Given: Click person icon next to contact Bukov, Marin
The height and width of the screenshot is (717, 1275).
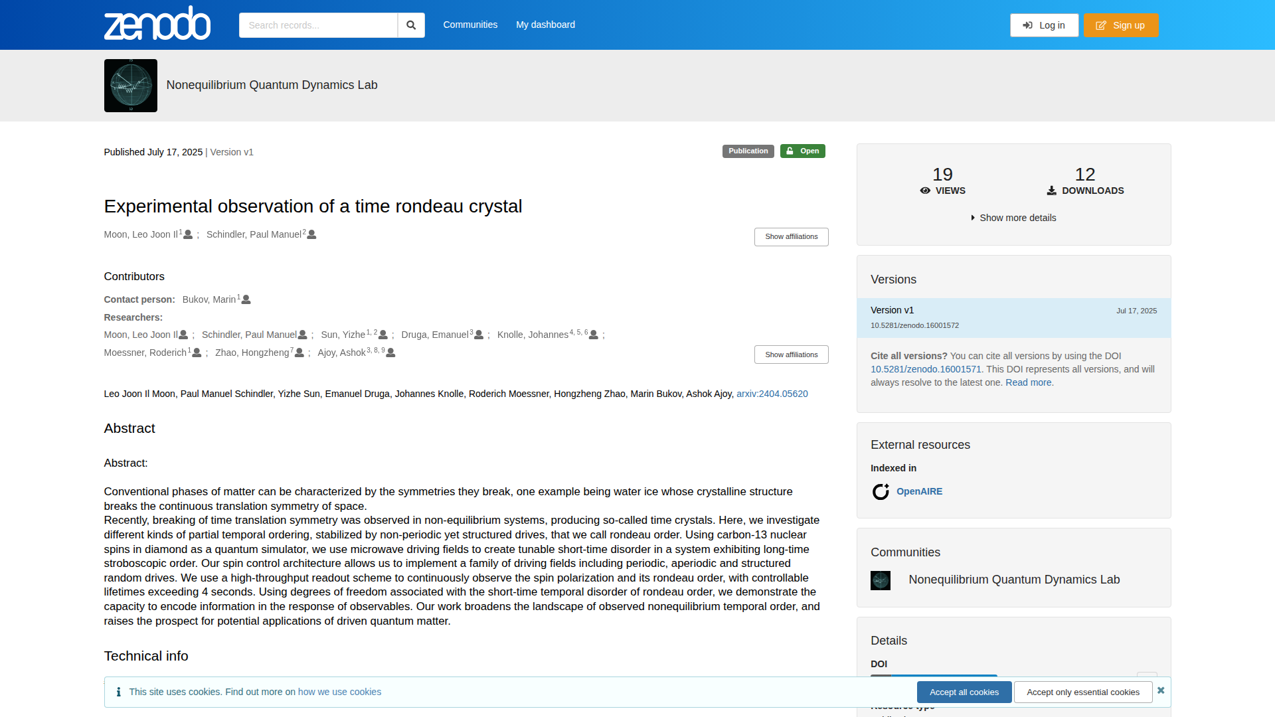Looking at the screenshot, I should [x=246, y=300].
